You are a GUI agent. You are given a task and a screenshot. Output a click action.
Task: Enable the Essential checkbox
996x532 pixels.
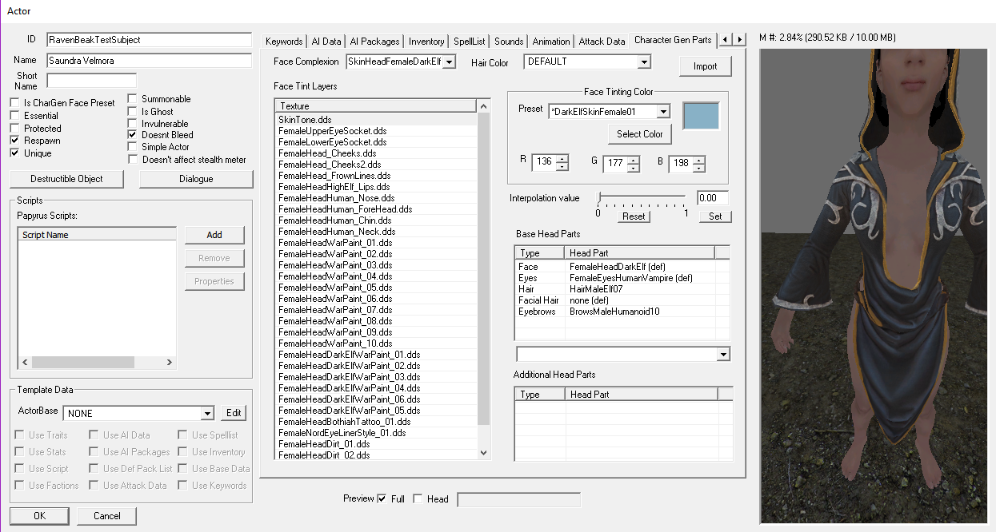tap(14, 116)
